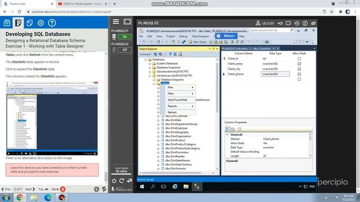Screen dimensions: 360x202
Task: Collapse the (General) properties section
Action: pos(227,135)
